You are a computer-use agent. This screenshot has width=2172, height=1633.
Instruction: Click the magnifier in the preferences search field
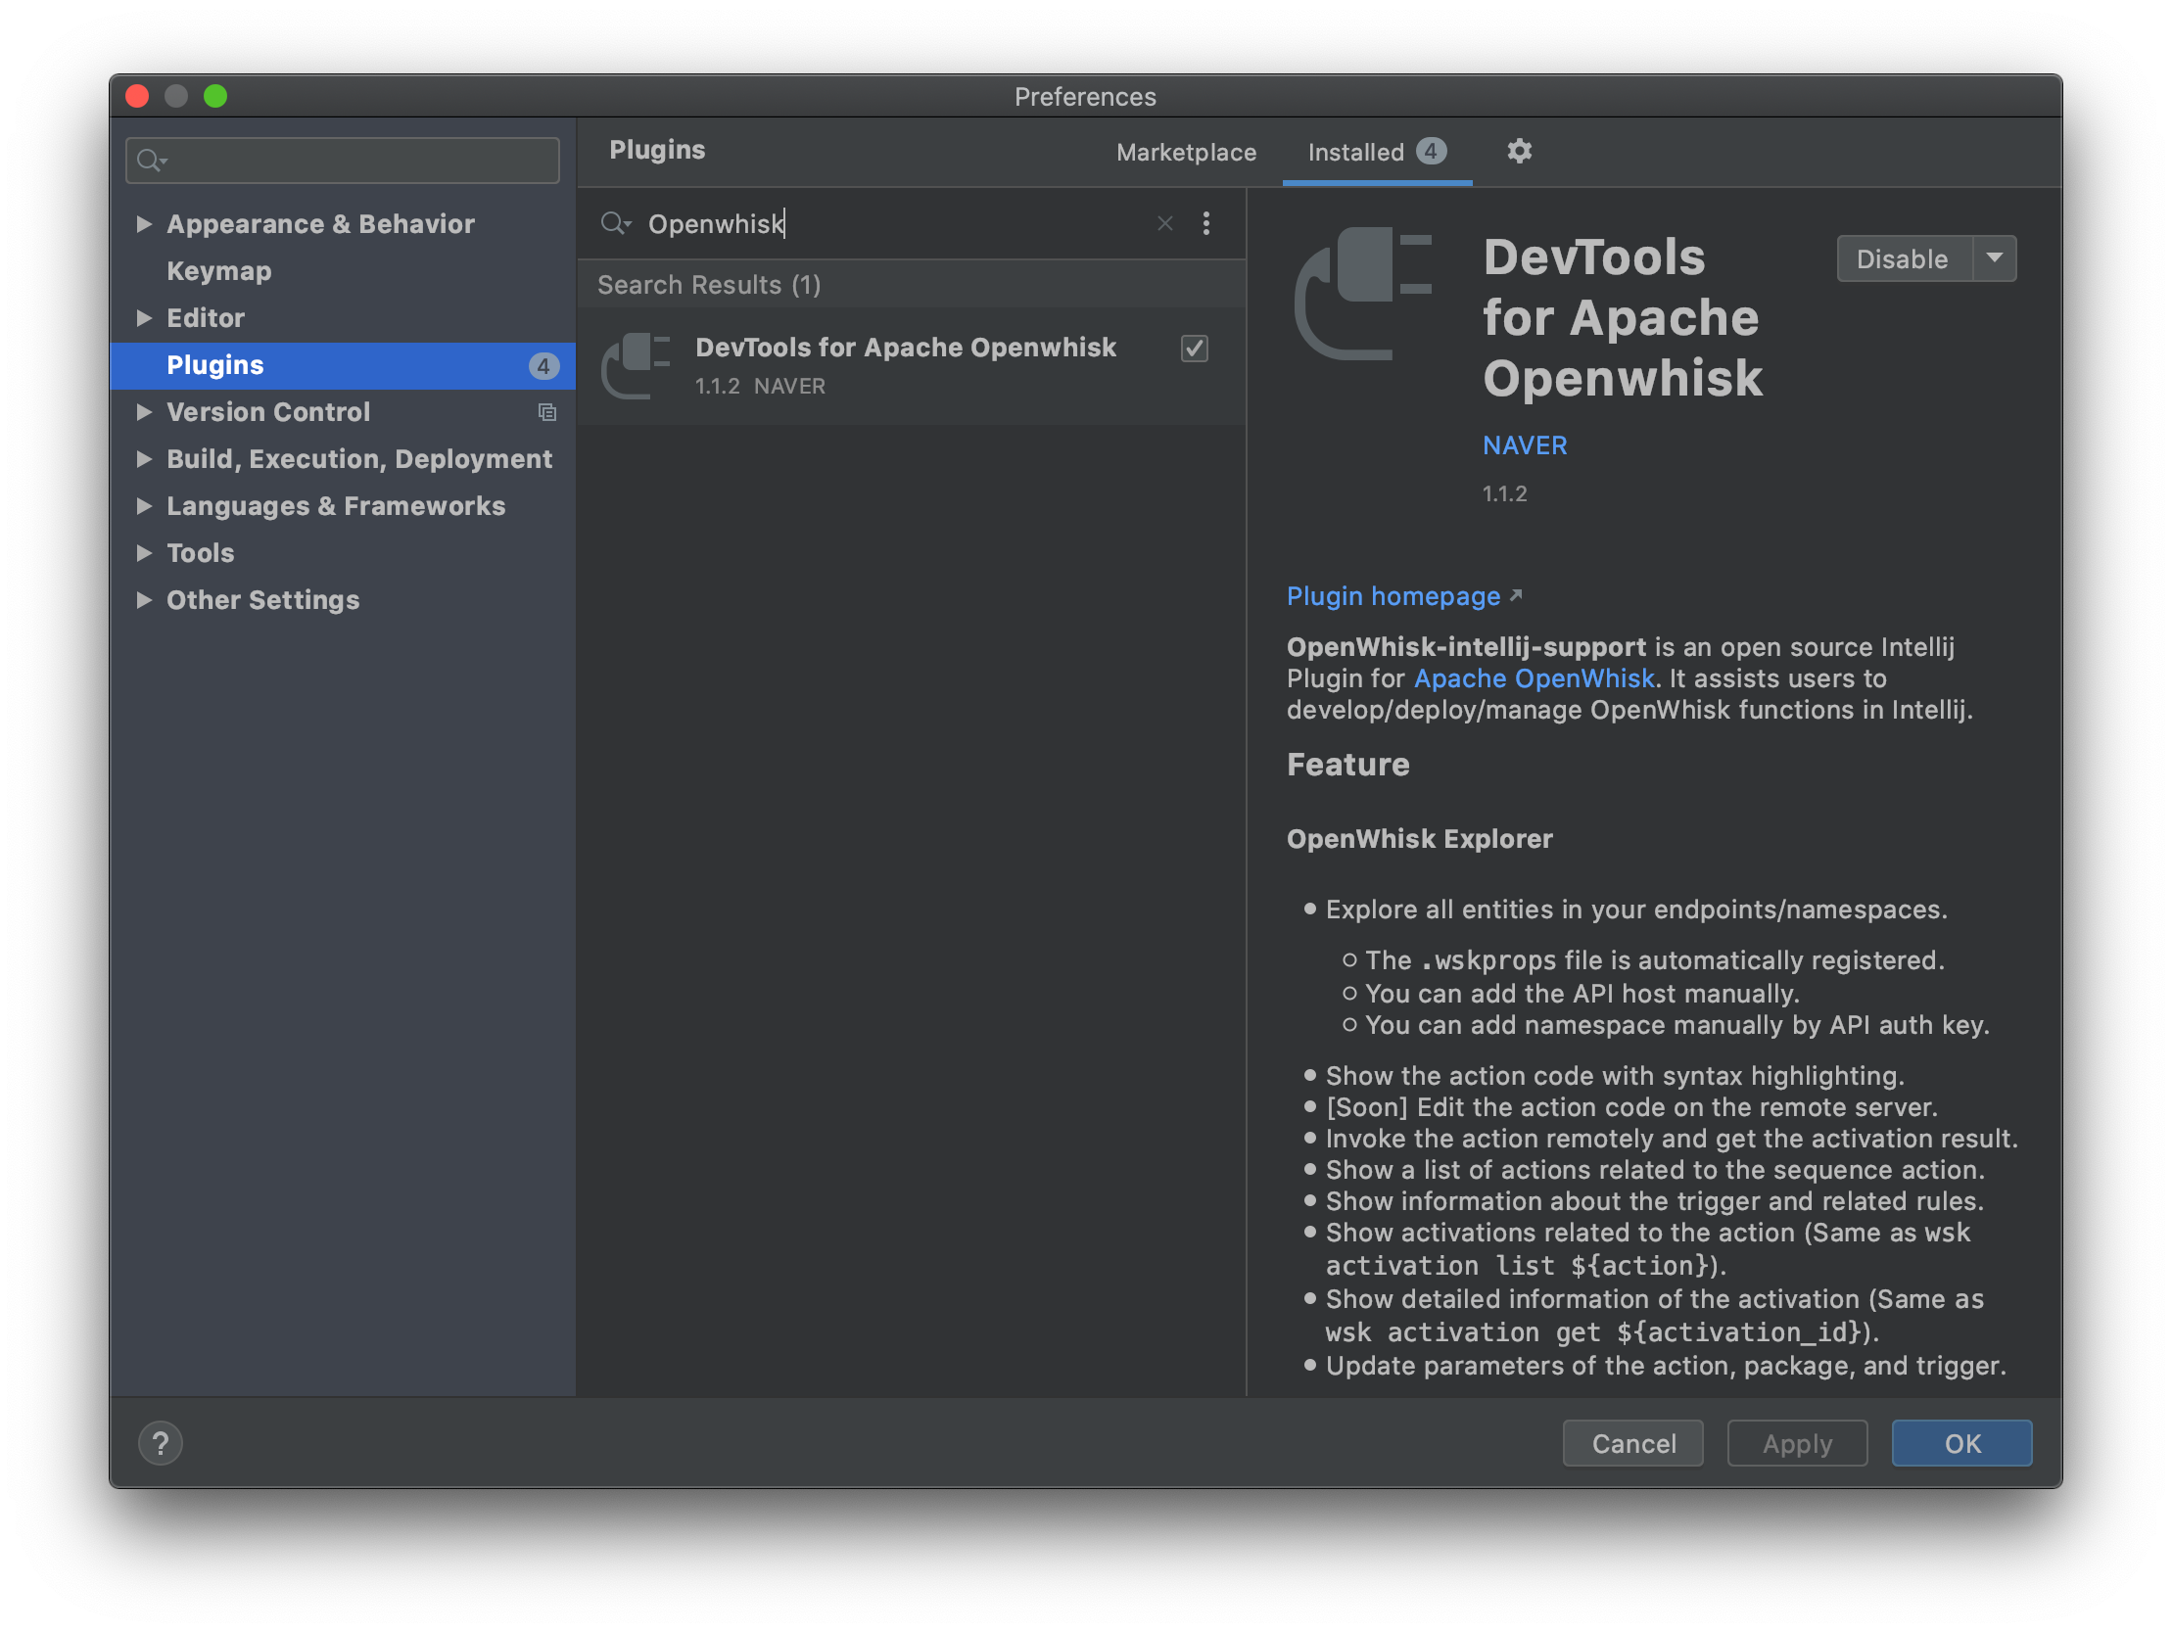(x=151, y=160)
